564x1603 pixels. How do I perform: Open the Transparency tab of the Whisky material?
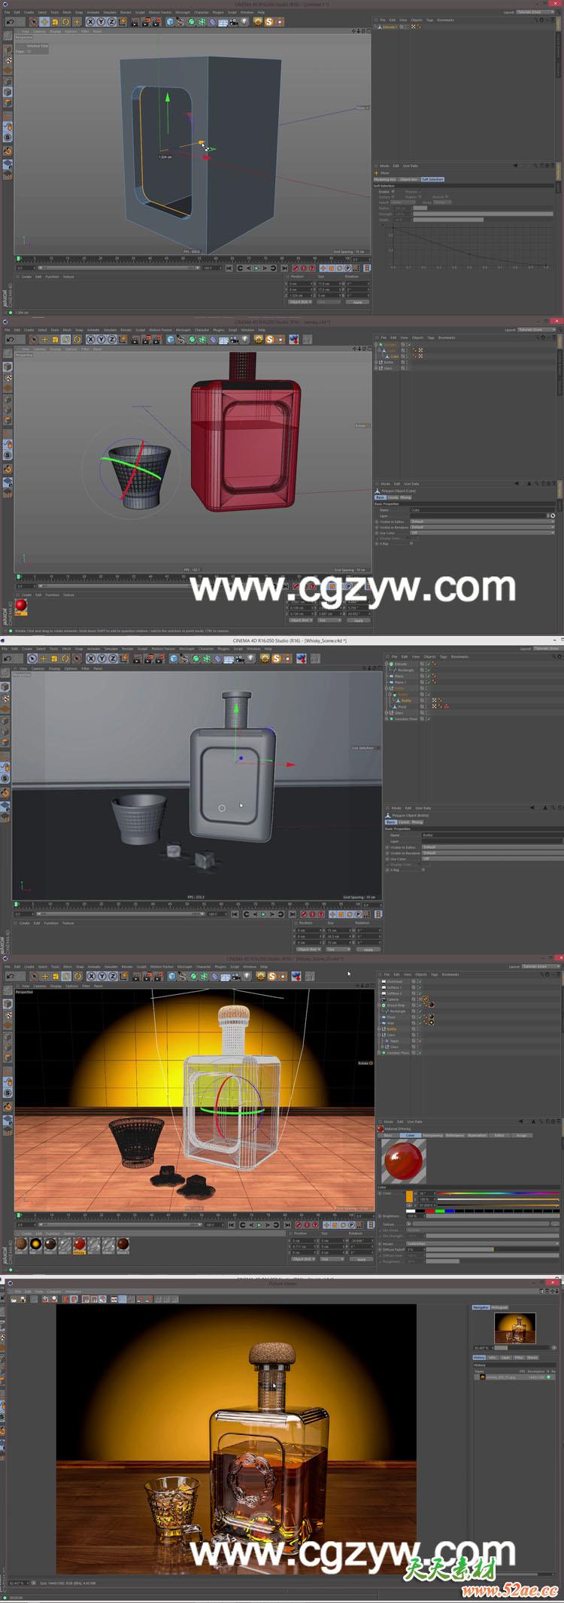tap(433, 1136)
